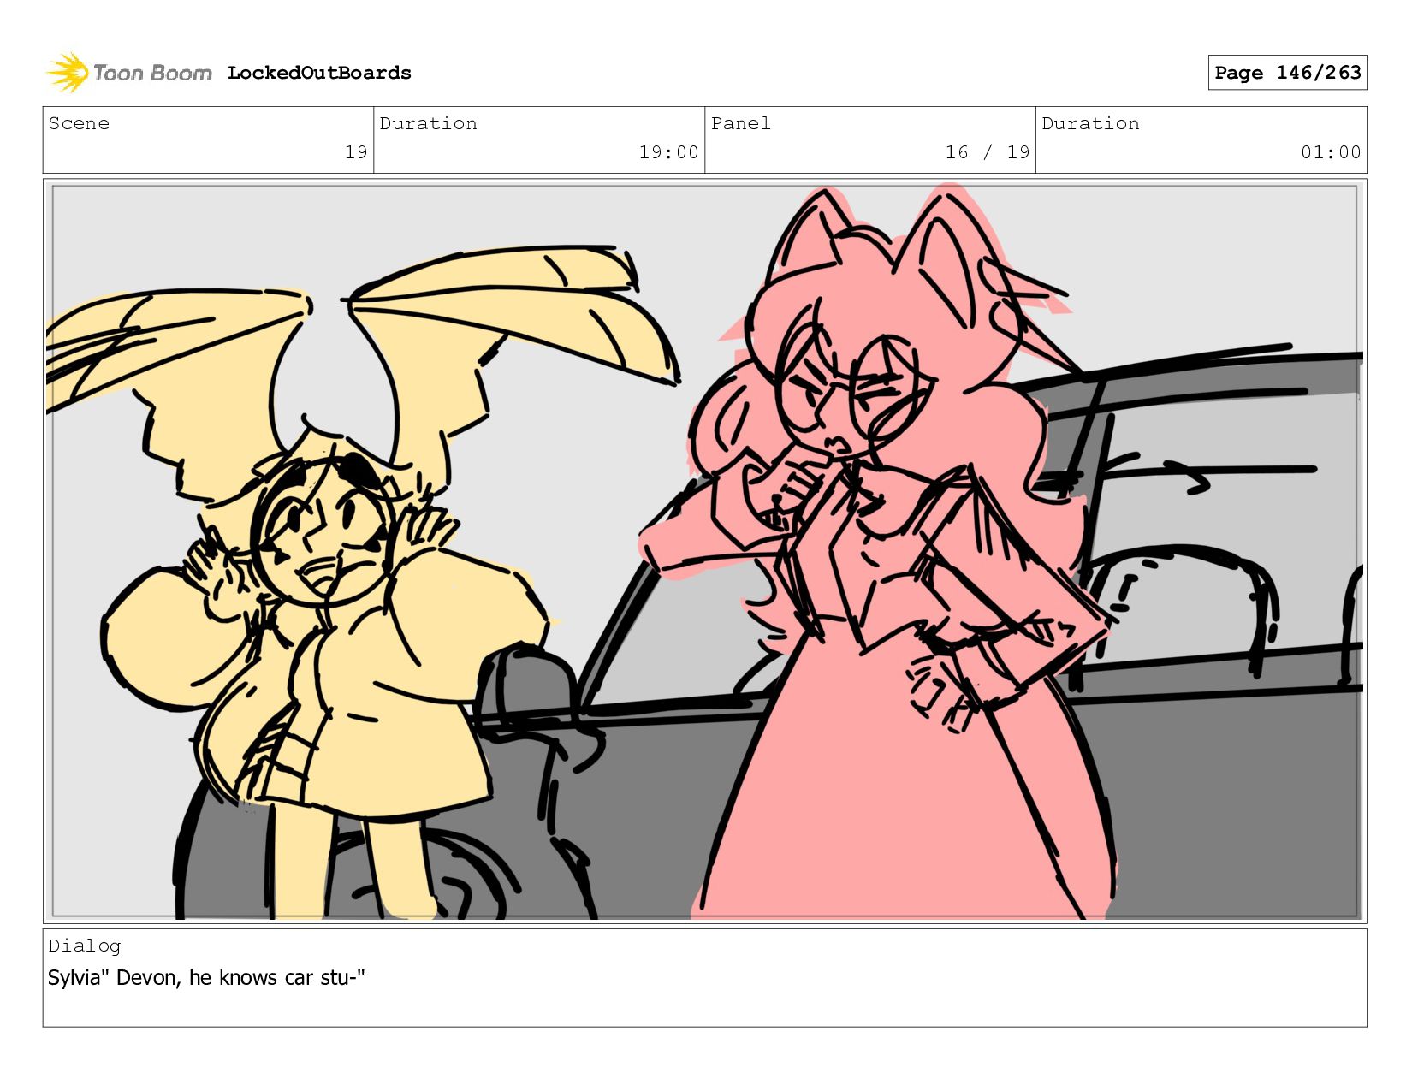Click the Sylvia dialog line text
1412x1091 pixels.
point(206,977)
